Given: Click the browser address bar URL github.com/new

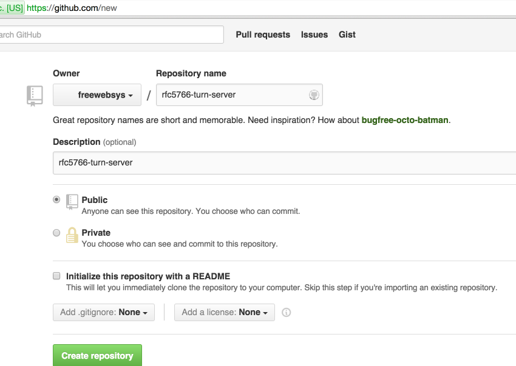Looking at the screenshot, I should tap(72, 7).
